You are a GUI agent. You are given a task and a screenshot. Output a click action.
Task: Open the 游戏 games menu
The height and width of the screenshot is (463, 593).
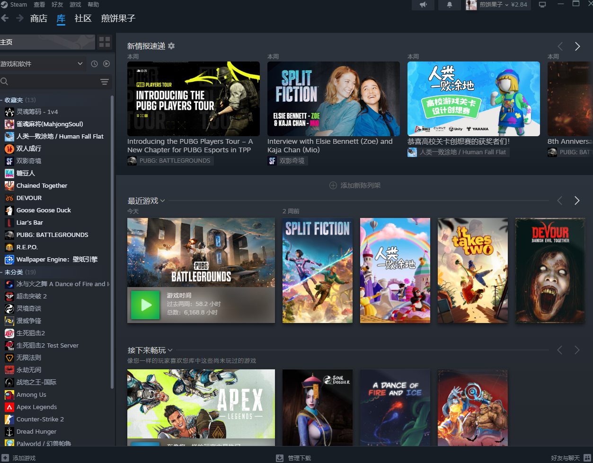(x=75, y=4)
